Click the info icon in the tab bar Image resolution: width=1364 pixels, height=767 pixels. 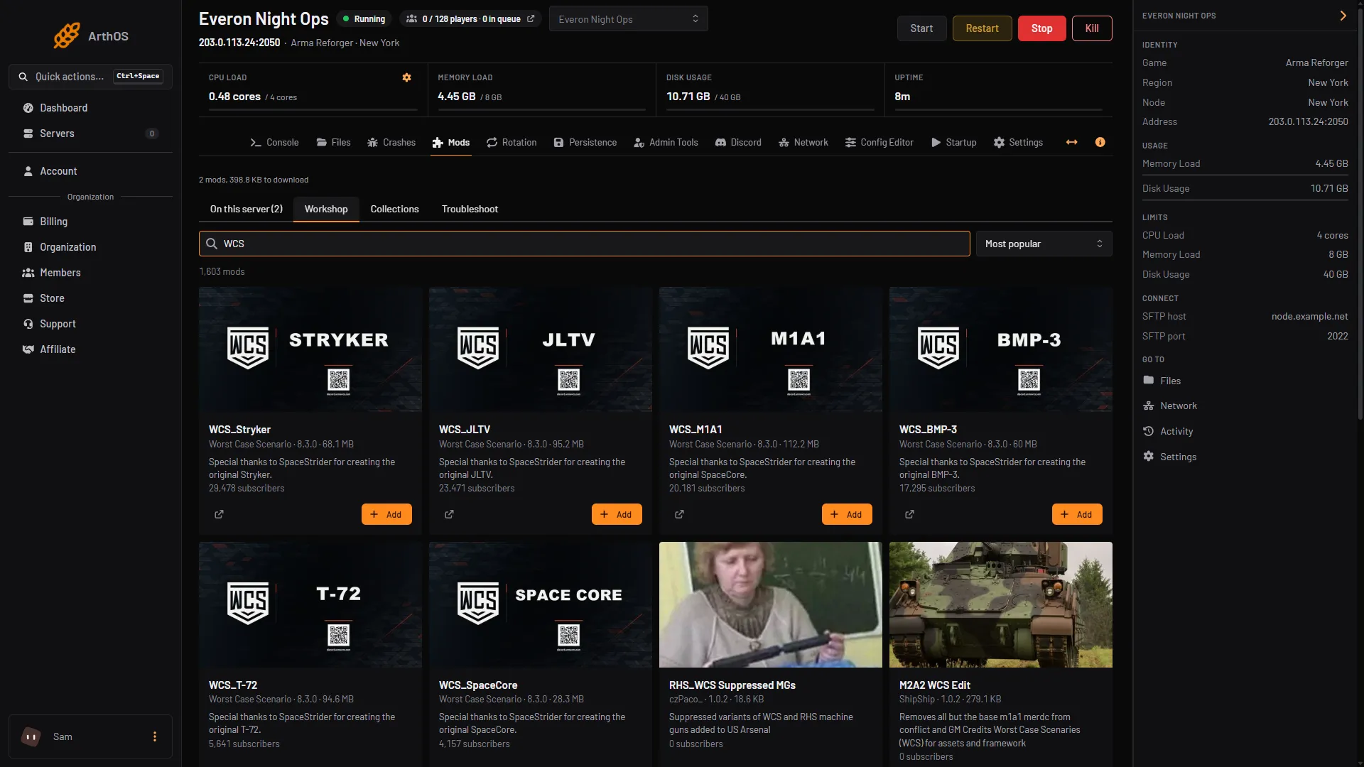(x=1100, y=142)
